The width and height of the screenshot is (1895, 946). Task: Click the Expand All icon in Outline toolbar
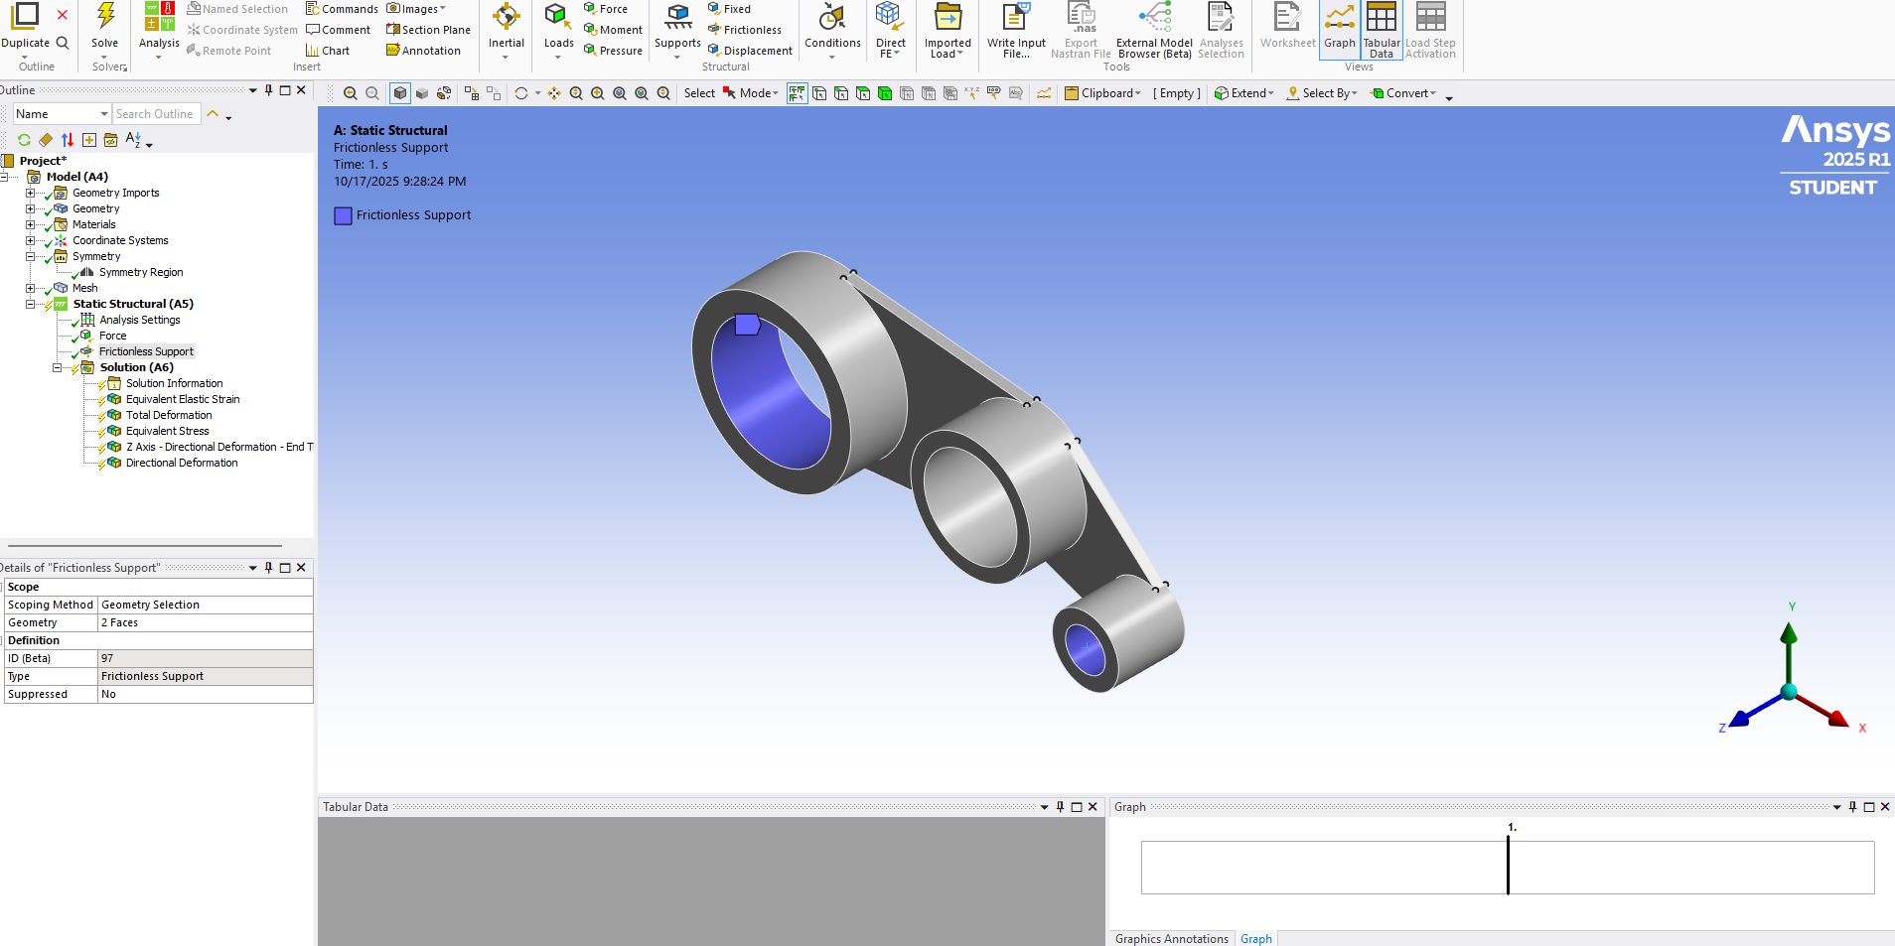(89, 140)
